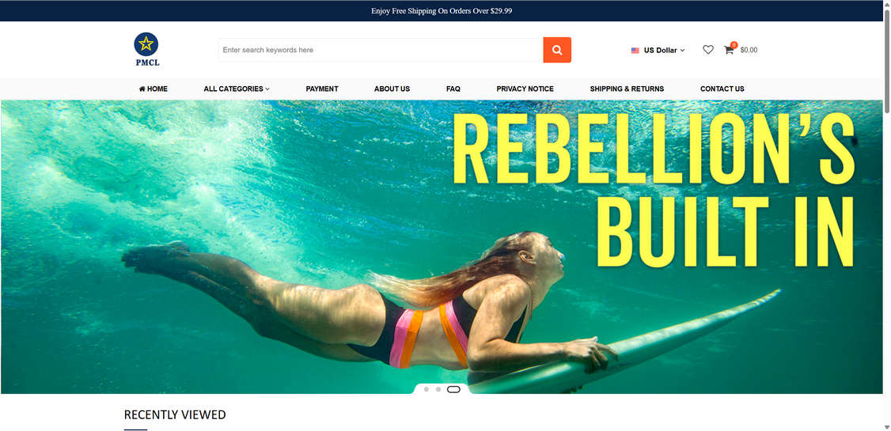The height and width of the screenshot is (431, 891).
Task: Click the US flag currency icon
Action: coord(635,51)
